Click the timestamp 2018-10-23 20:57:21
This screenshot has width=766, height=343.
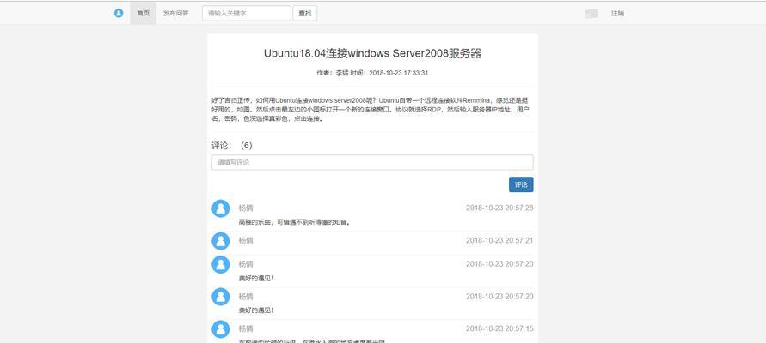click(x=499, y=241)
